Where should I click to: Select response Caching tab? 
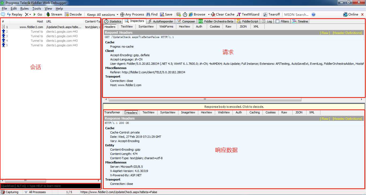click(255, 112)
